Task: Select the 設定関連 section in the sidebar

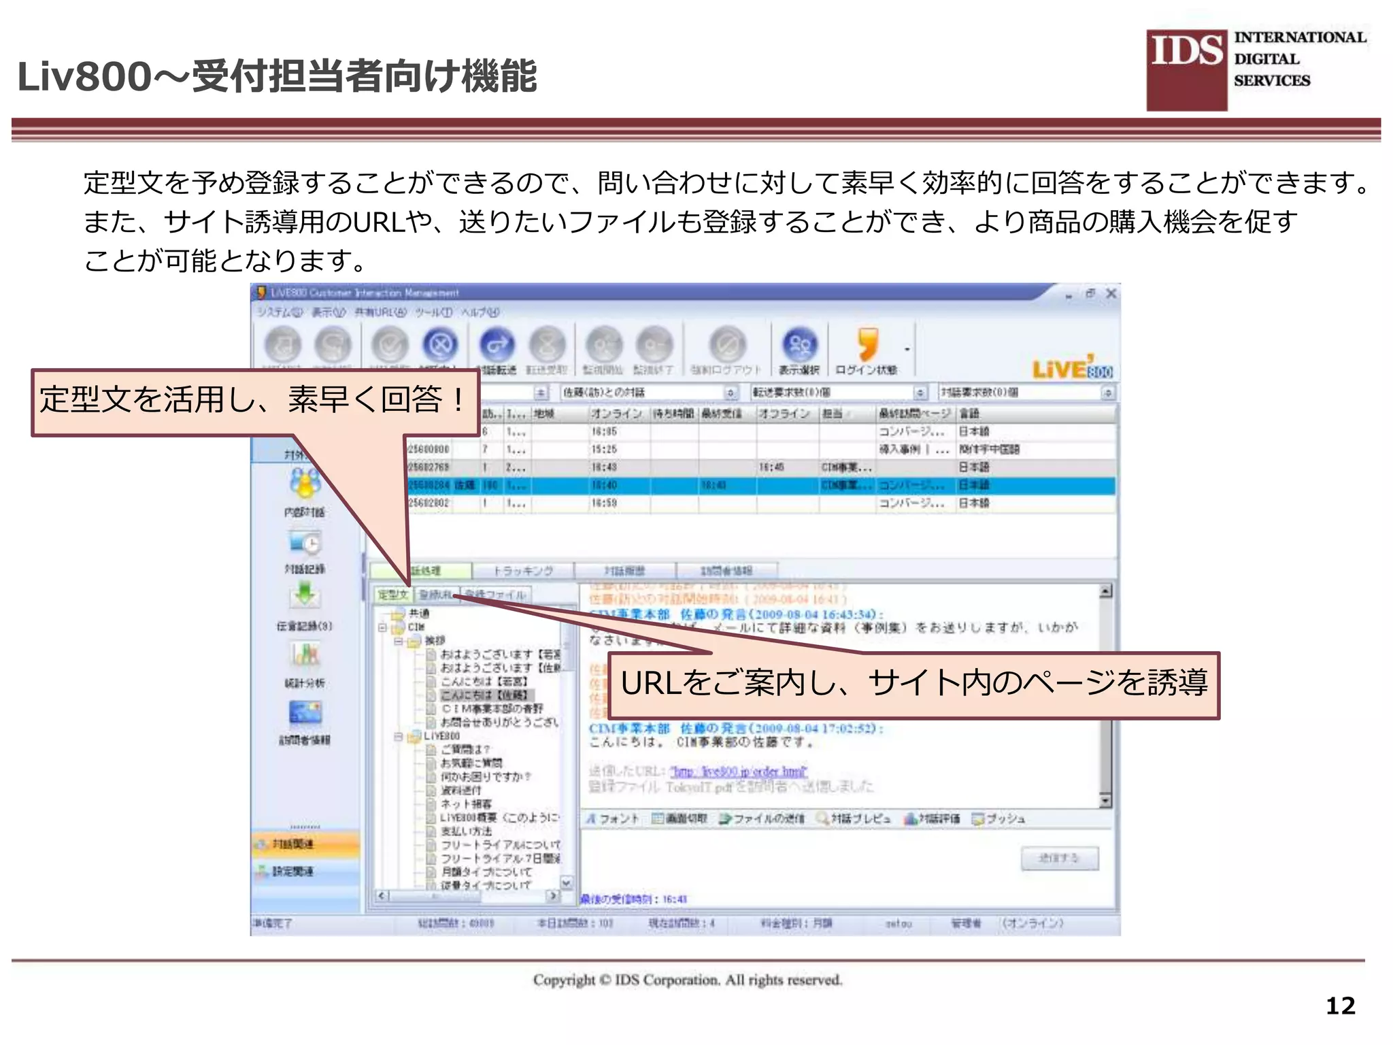Action: click(x=305, y=871)
